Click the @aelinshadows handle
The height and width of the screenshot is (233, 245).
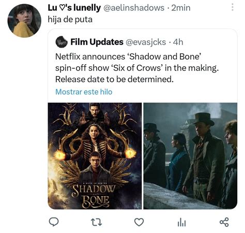pyautogui.click(x=134, y=8)
